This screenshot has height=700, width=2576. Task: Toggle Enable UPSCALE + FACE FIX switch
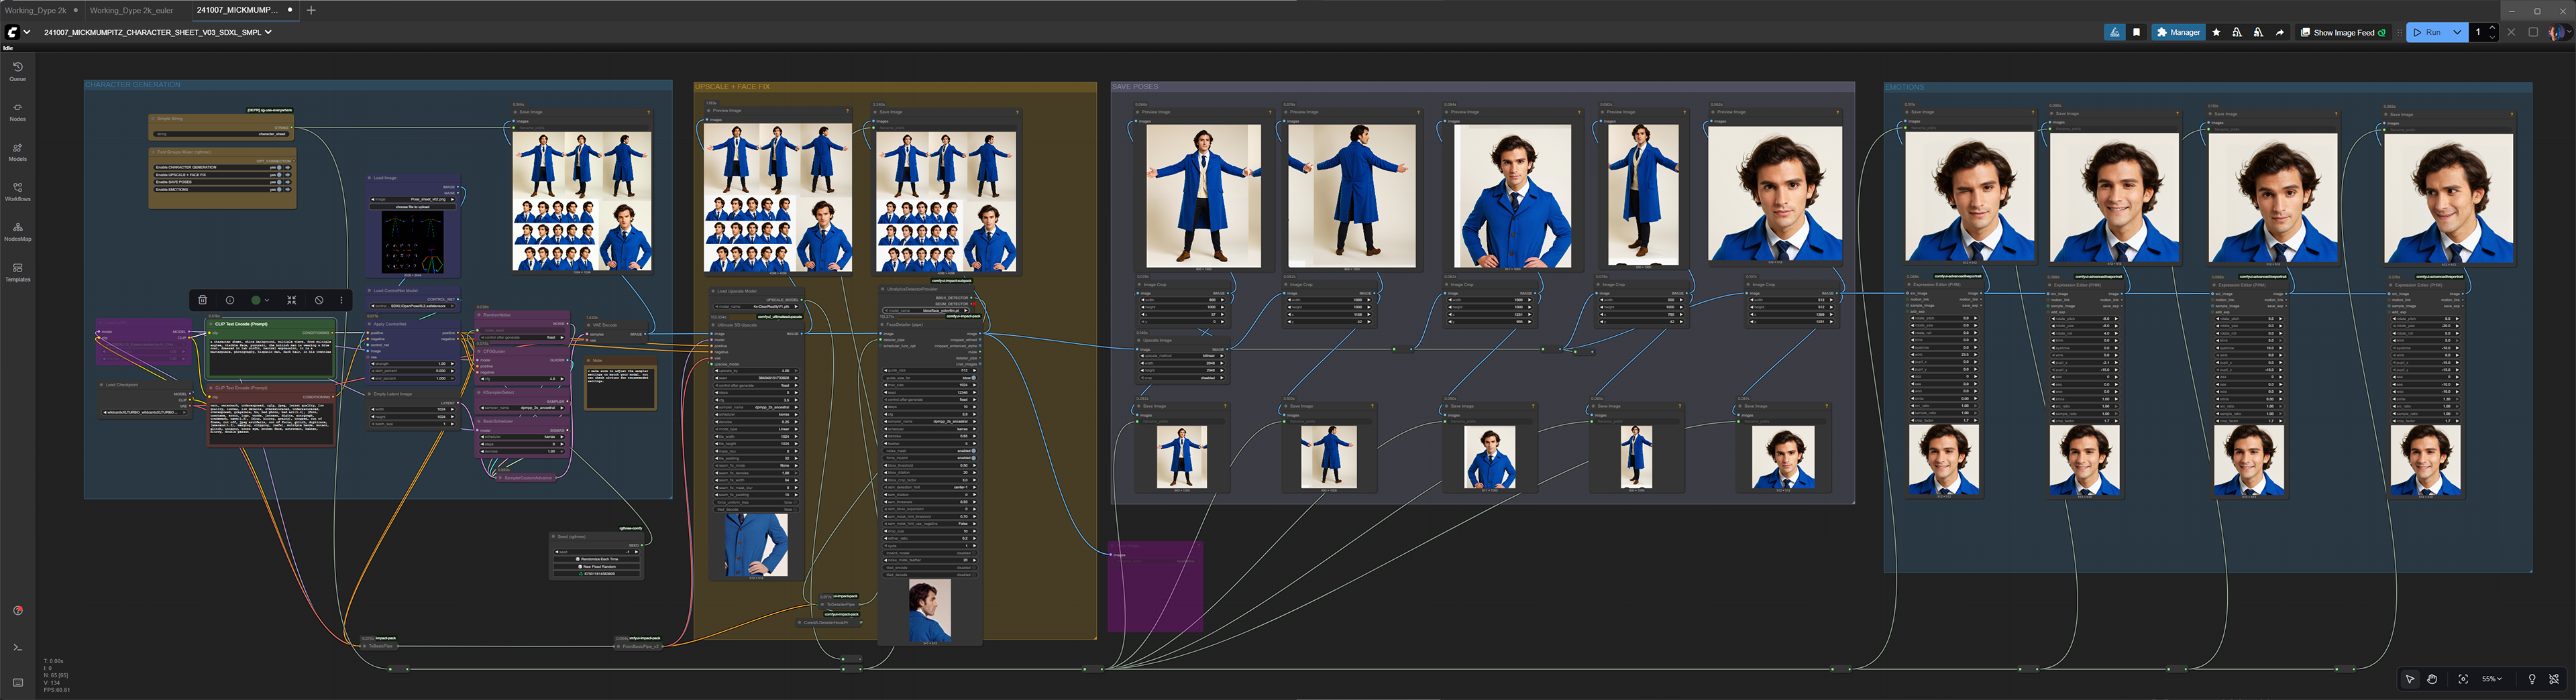(x=280, y=175)
